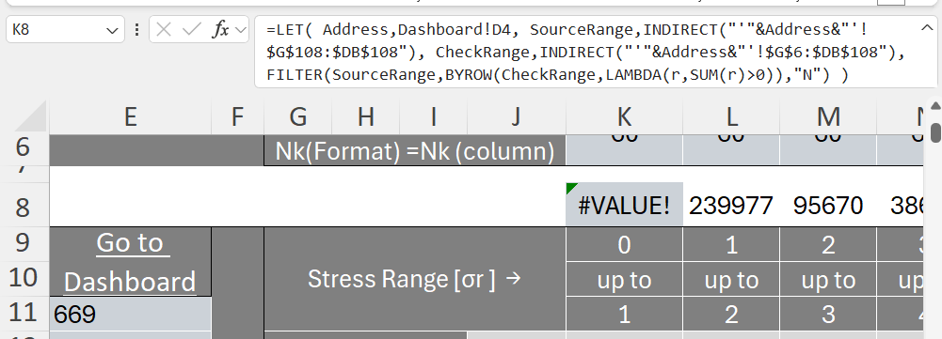The image size is (942, 339).
Task: Select the cell with 0 in column K
Action: pos(624,244)
